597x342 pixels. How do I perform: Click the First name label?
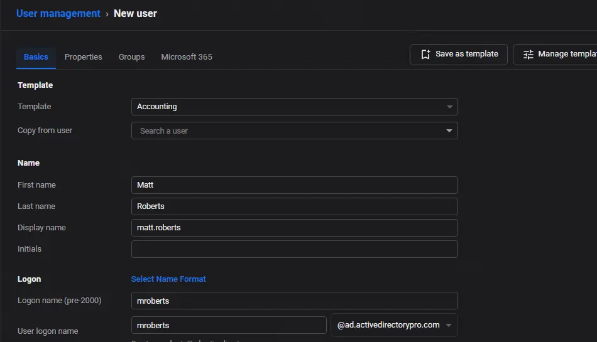click(36, 185)
